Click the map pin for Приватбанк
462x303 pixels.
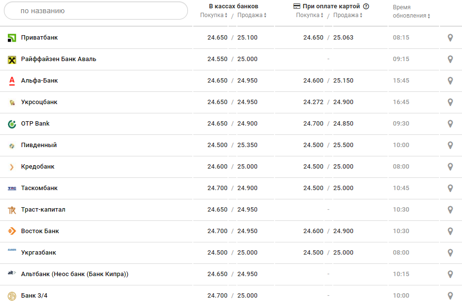450,38
